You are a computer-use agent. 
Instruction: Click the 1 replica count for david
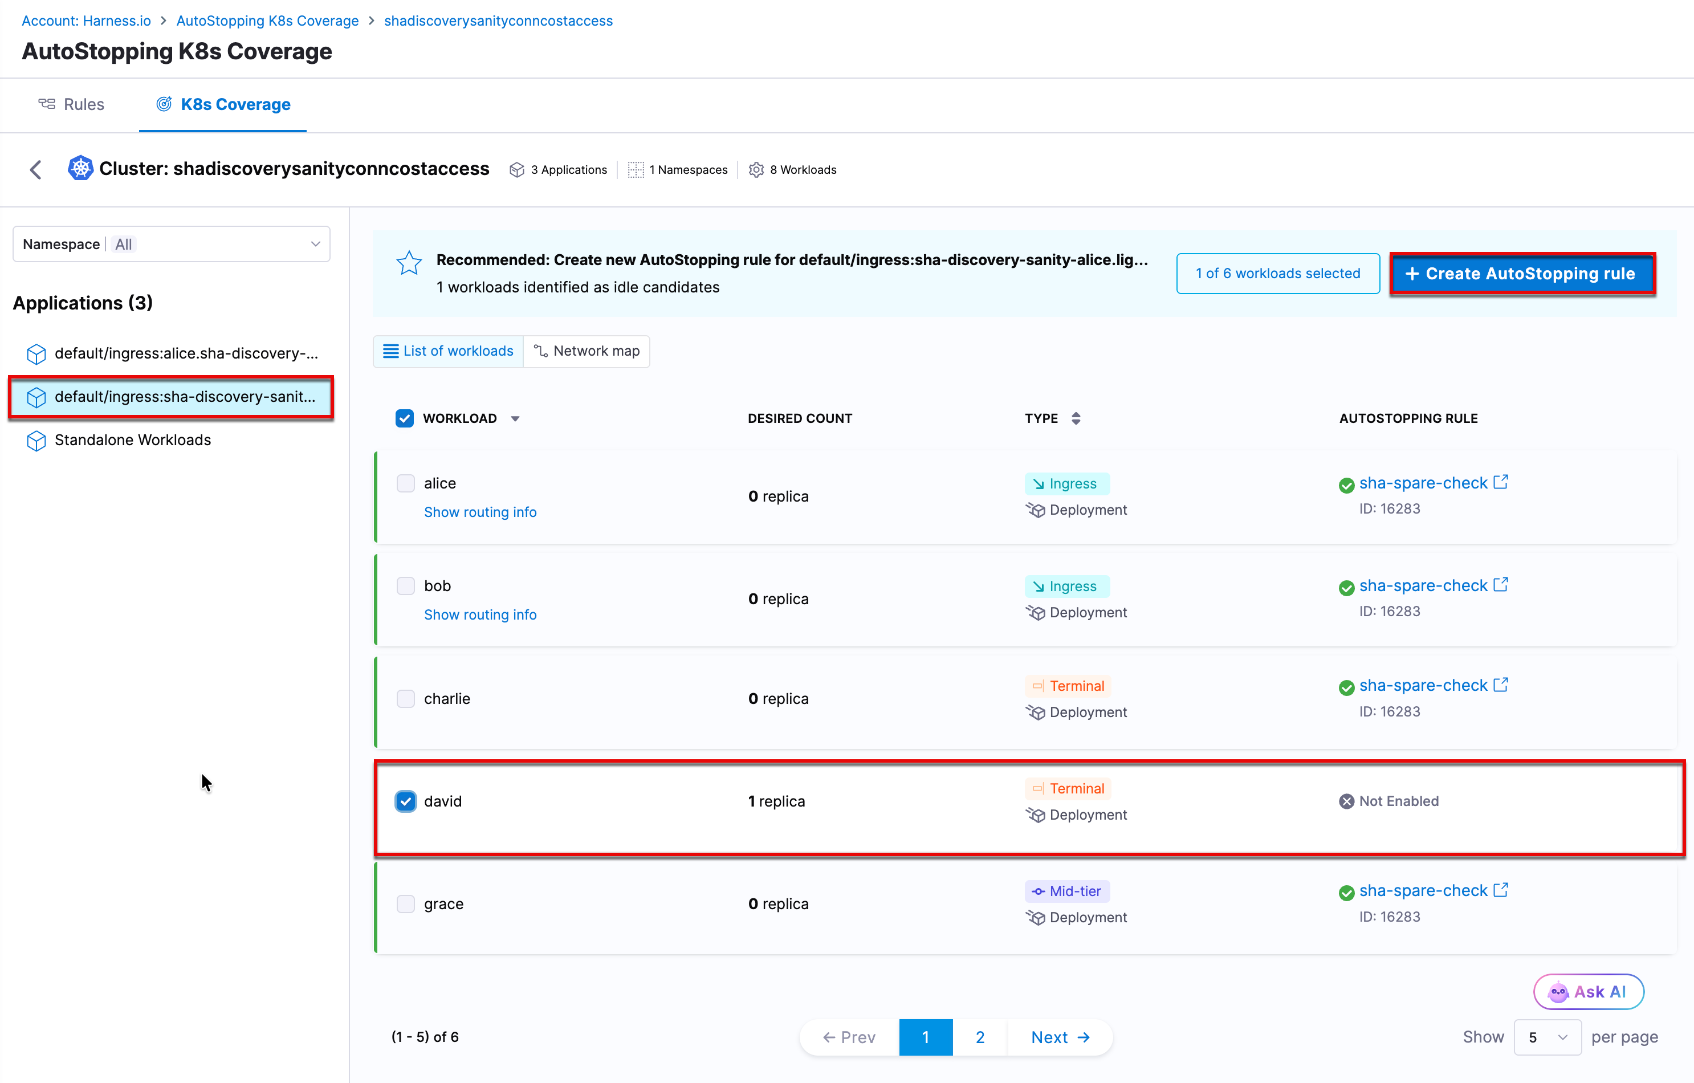coord(777,801)
